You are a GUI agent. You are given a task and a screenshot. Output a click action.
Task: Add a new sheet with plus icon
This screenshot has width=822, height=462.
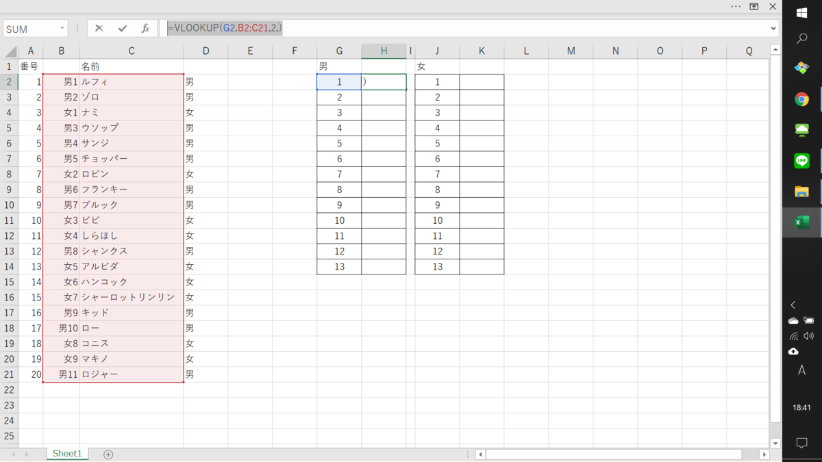click(108, 454)
